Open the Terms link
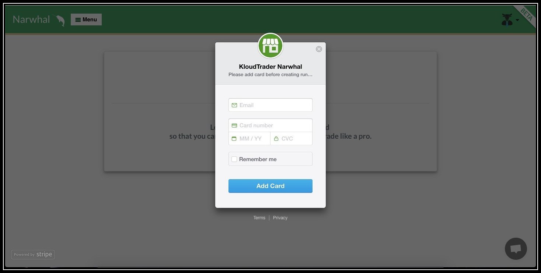Image resolution: width=541 pixels, height=273 pixels. pyautogui.click(x=259, y=218)
